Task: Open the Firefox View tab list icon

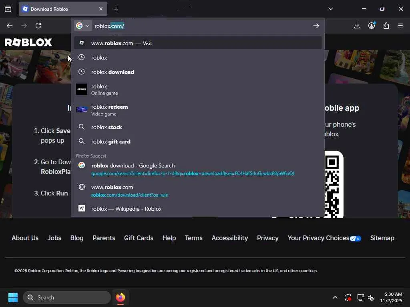Action: click(x=8, y=9)
